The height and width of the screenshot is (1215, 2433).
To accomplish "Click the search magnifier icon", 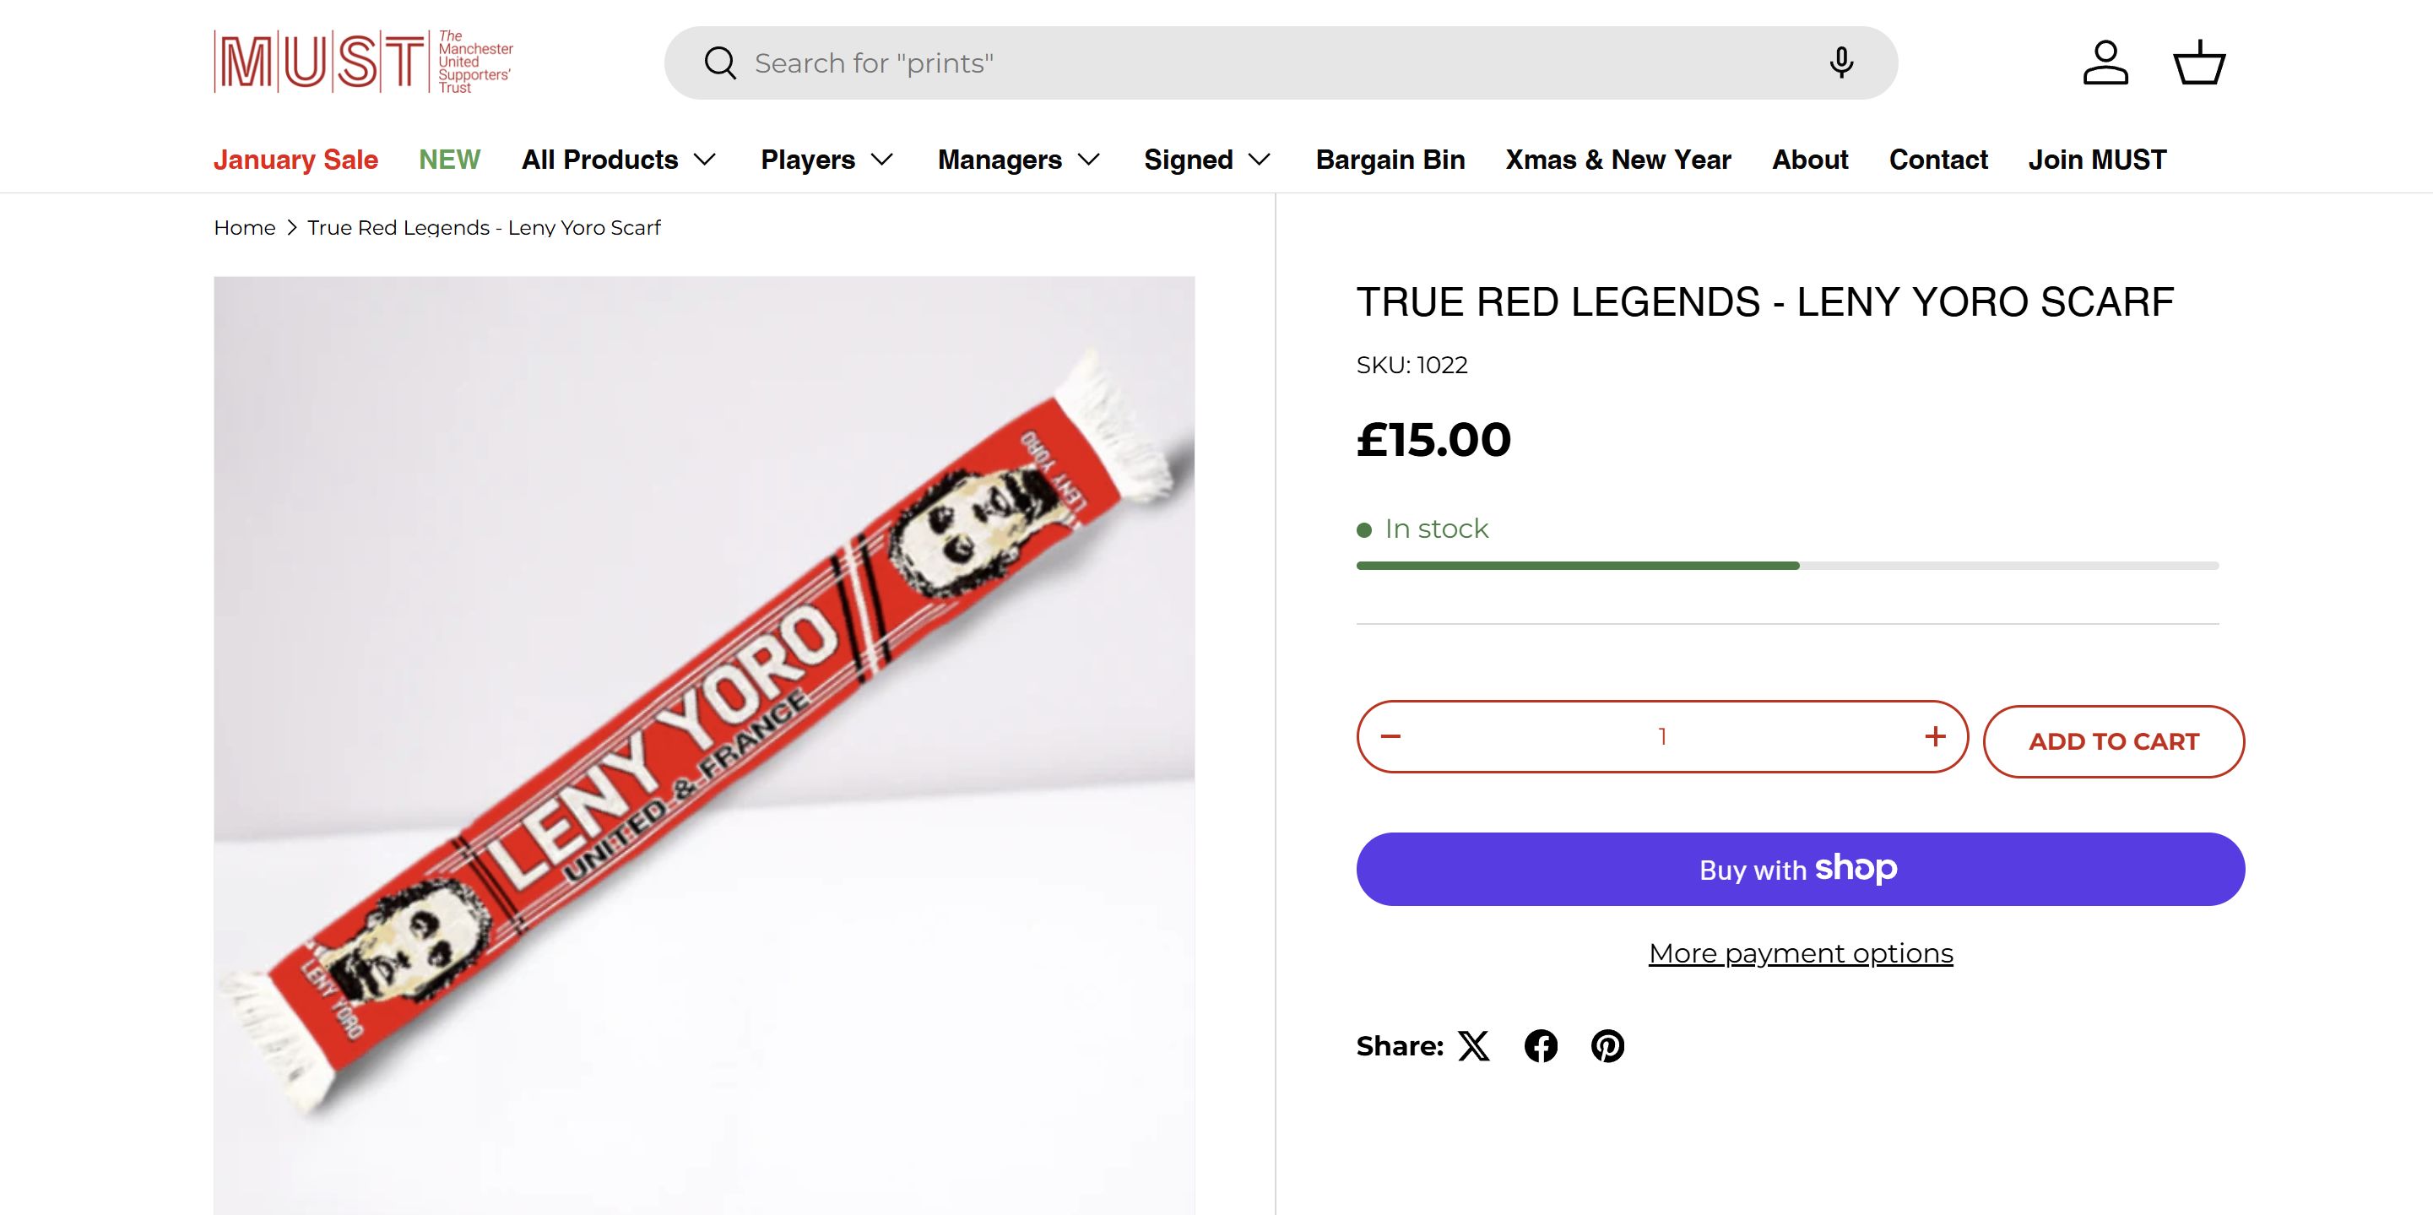I will point(720,63).
